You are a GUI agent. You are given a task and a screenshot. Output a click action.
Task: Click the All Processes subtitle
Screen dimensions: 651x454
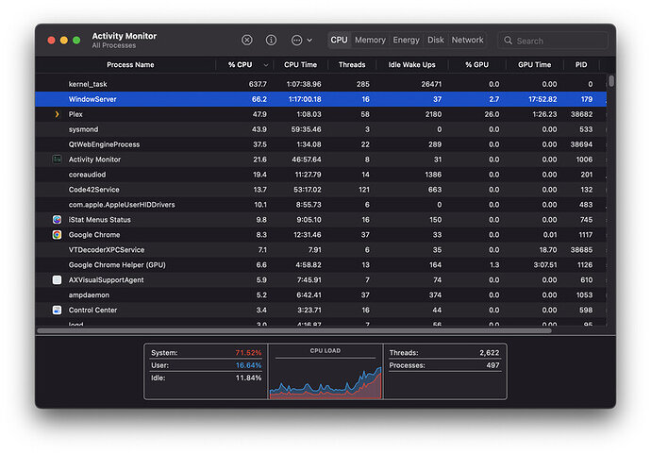(114, 45)
